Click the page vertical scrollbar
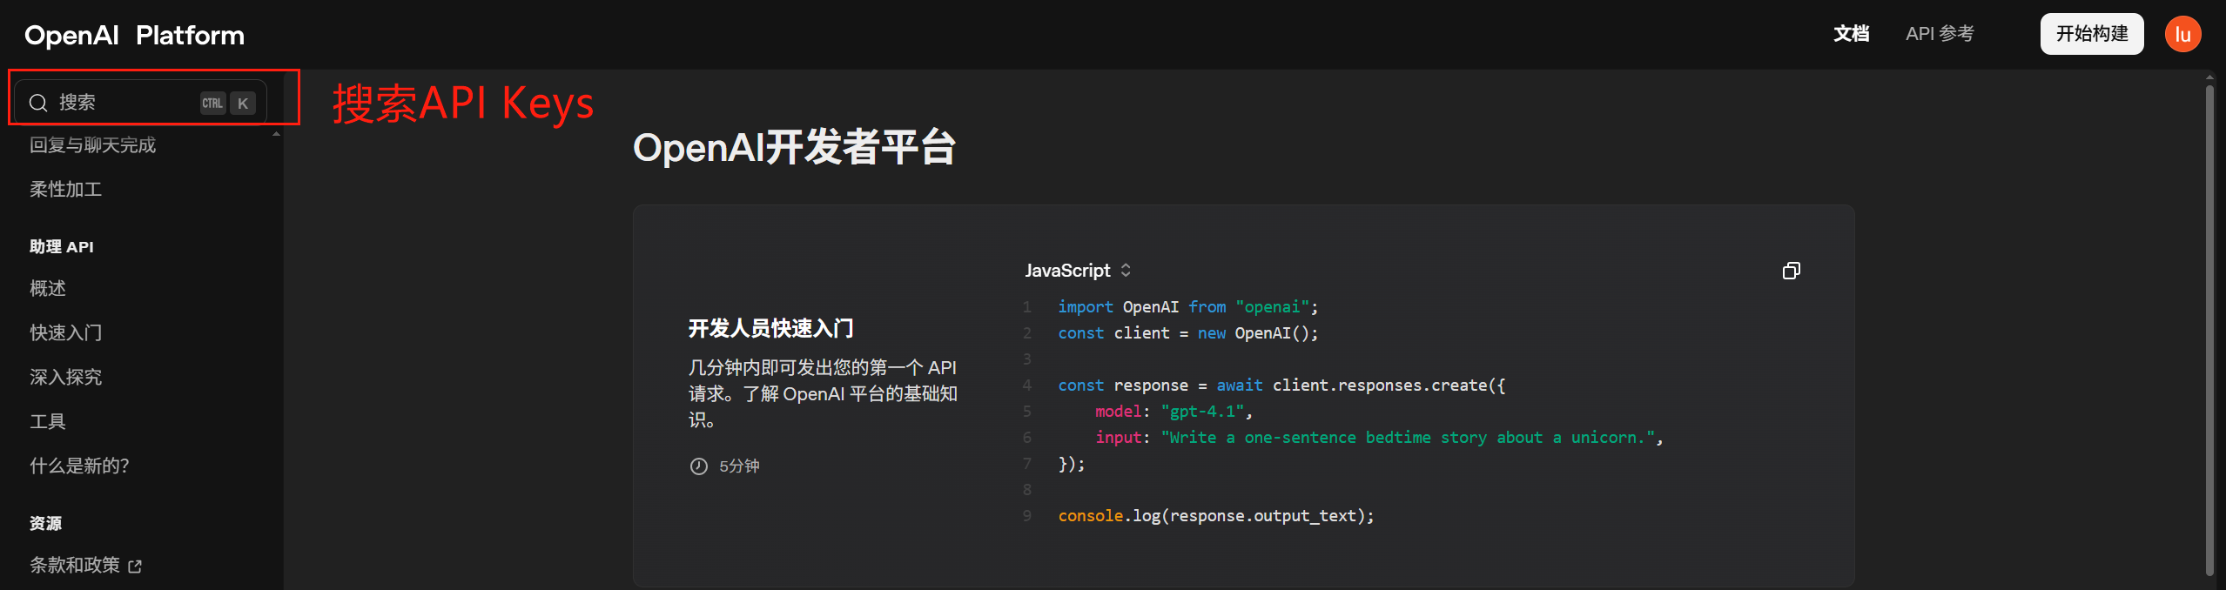2226x590 pixels. coord(2209,330)
